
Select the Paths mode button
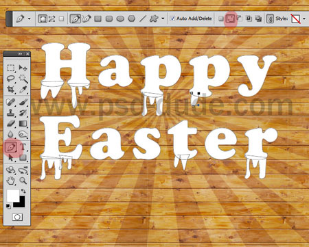tap(52, 18)
